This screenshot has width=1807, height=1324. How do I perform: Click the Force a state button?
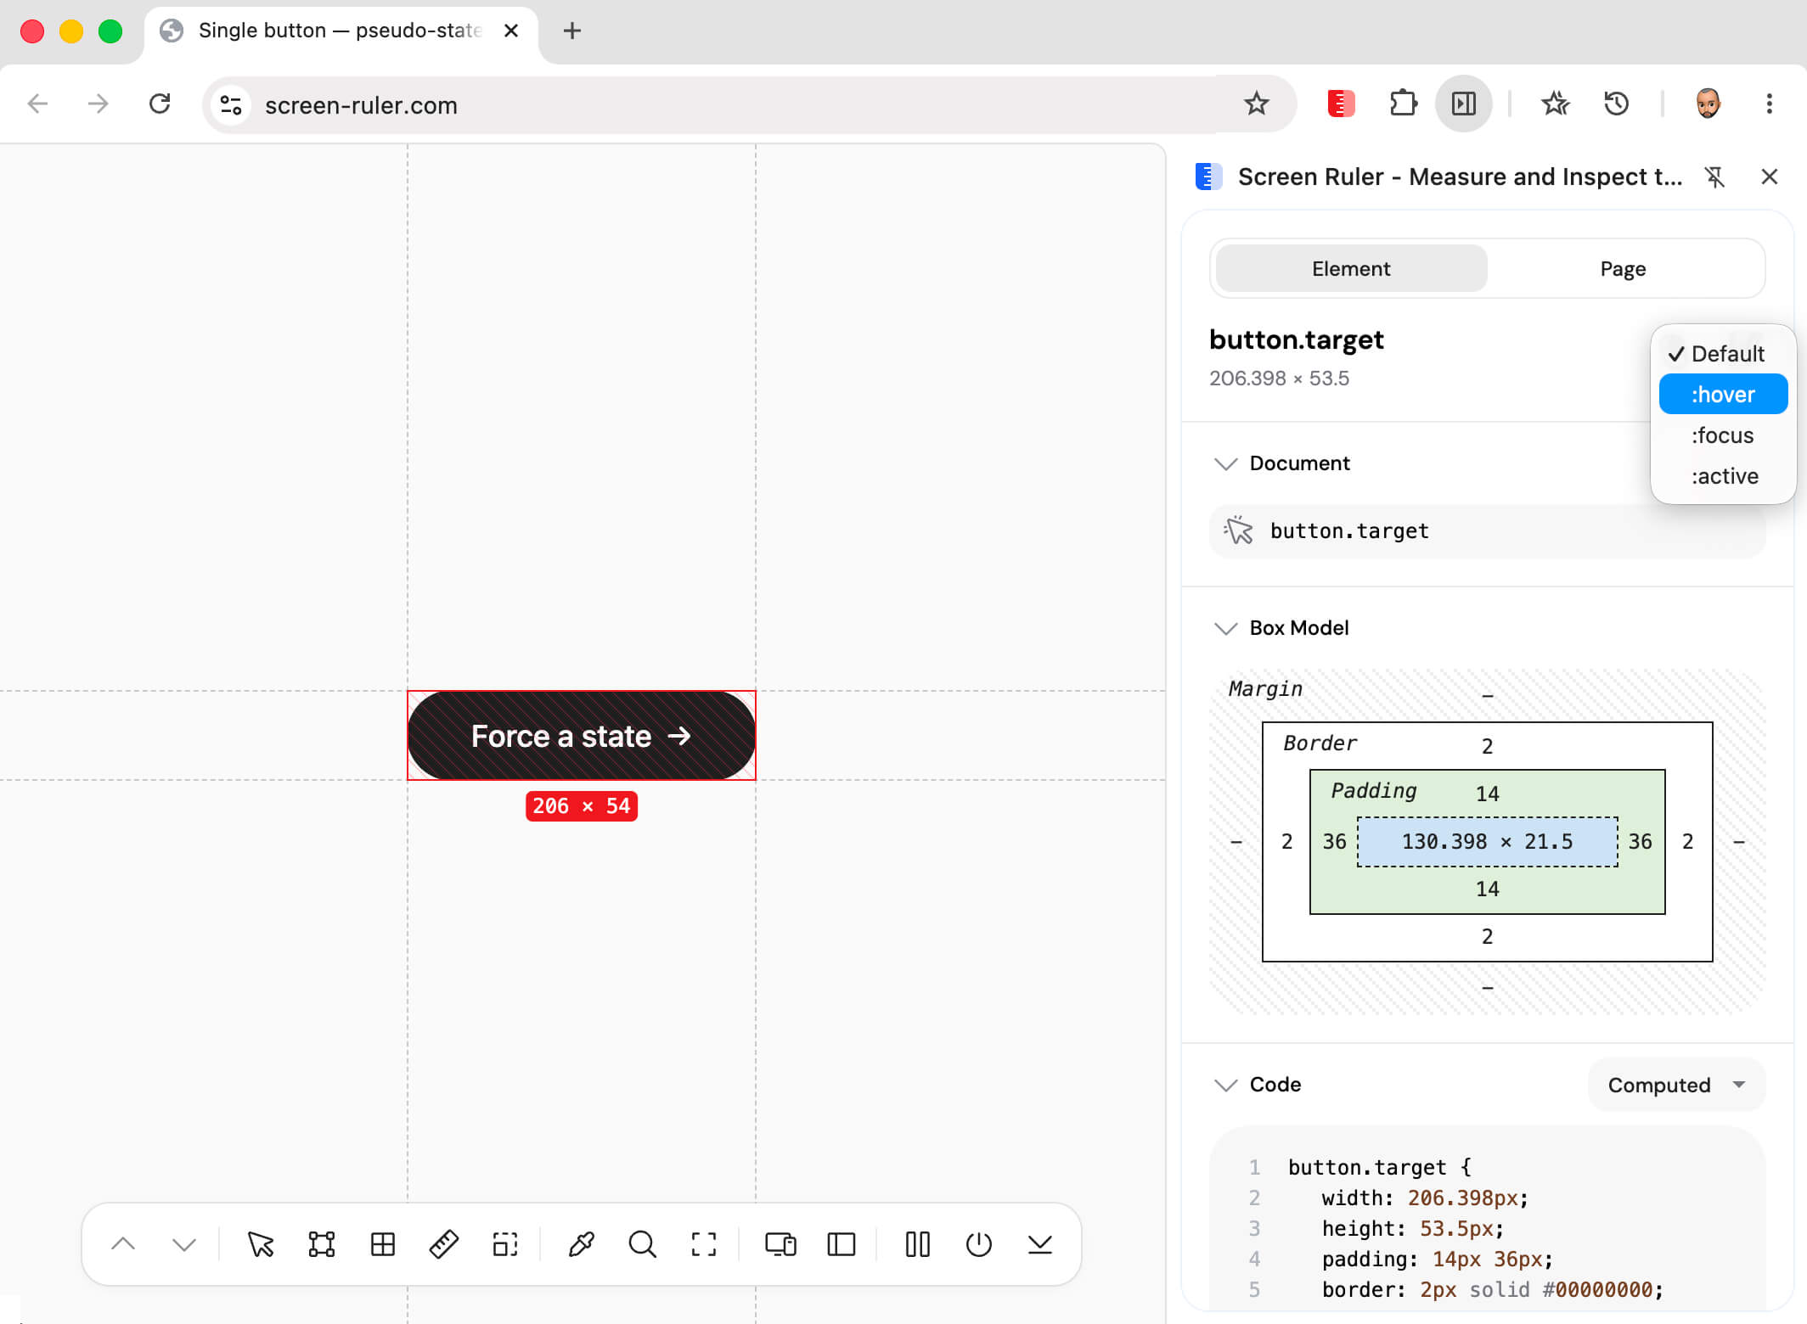582,735
